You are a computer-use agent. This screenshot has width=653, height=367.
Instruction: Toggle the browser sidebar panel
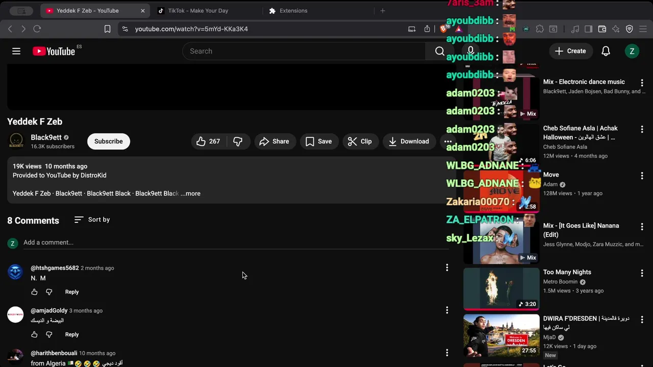coord(588,29)
